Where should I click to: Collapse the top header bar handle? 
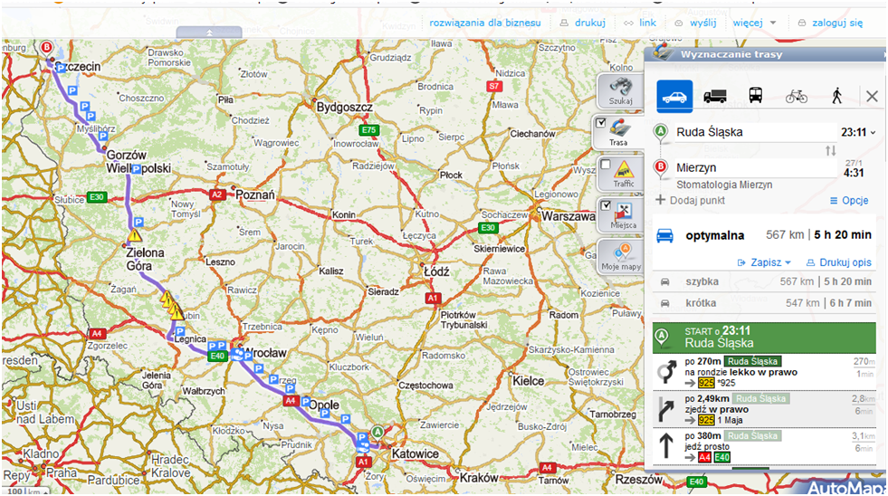coord(209,33)
